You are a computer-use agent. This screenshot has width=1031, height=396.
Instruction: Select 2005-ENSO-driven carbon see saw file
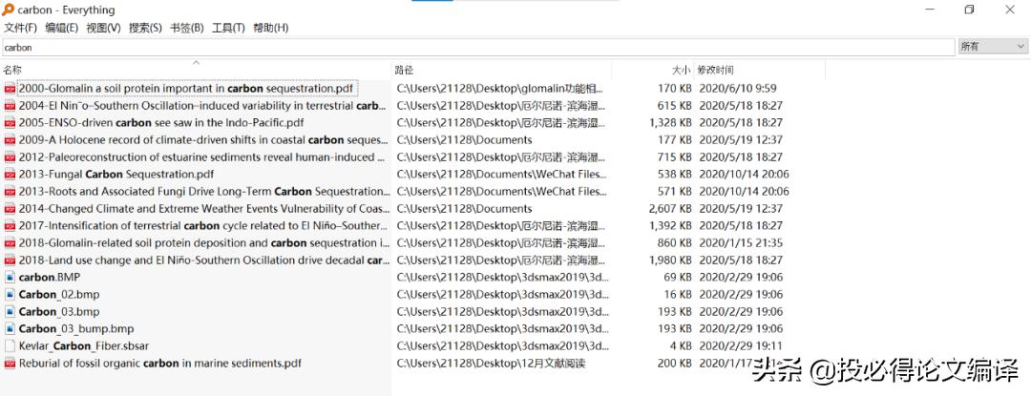[160, 123]
